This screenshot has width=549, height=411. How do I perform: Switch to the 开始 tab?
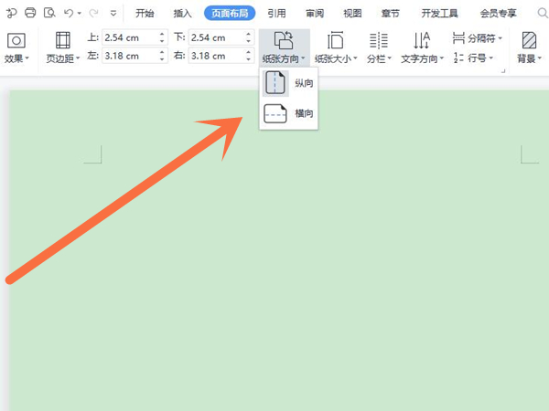(x=145, y=14)
